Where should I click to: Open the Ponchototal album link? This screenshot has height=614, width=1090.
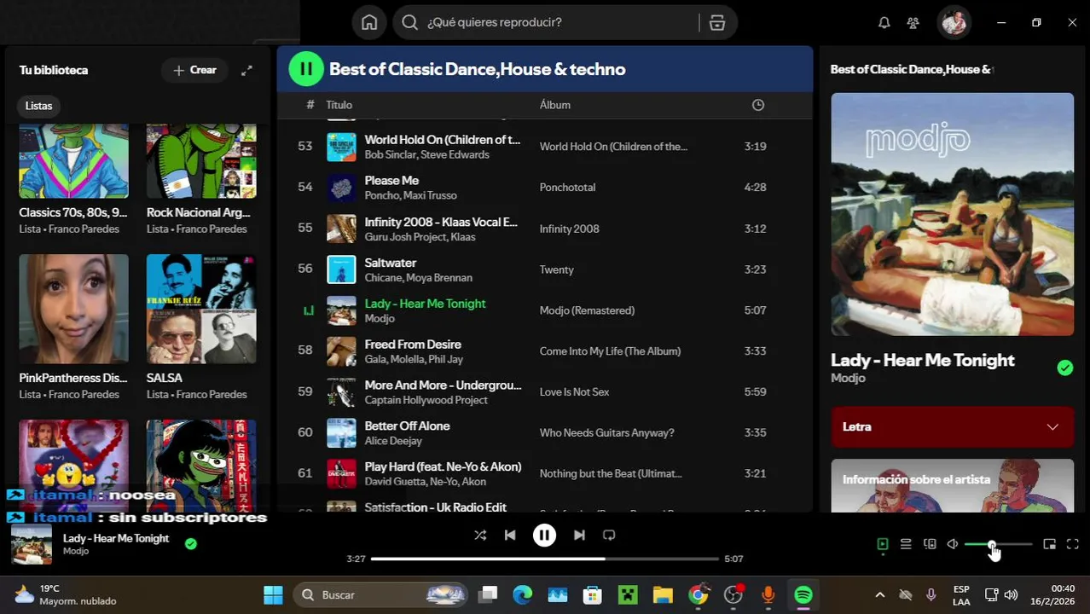click(x=567, y=188)
